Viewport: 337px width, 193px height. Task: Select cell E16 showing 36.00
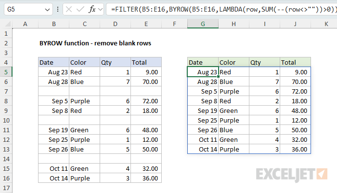tap(146, 178)
